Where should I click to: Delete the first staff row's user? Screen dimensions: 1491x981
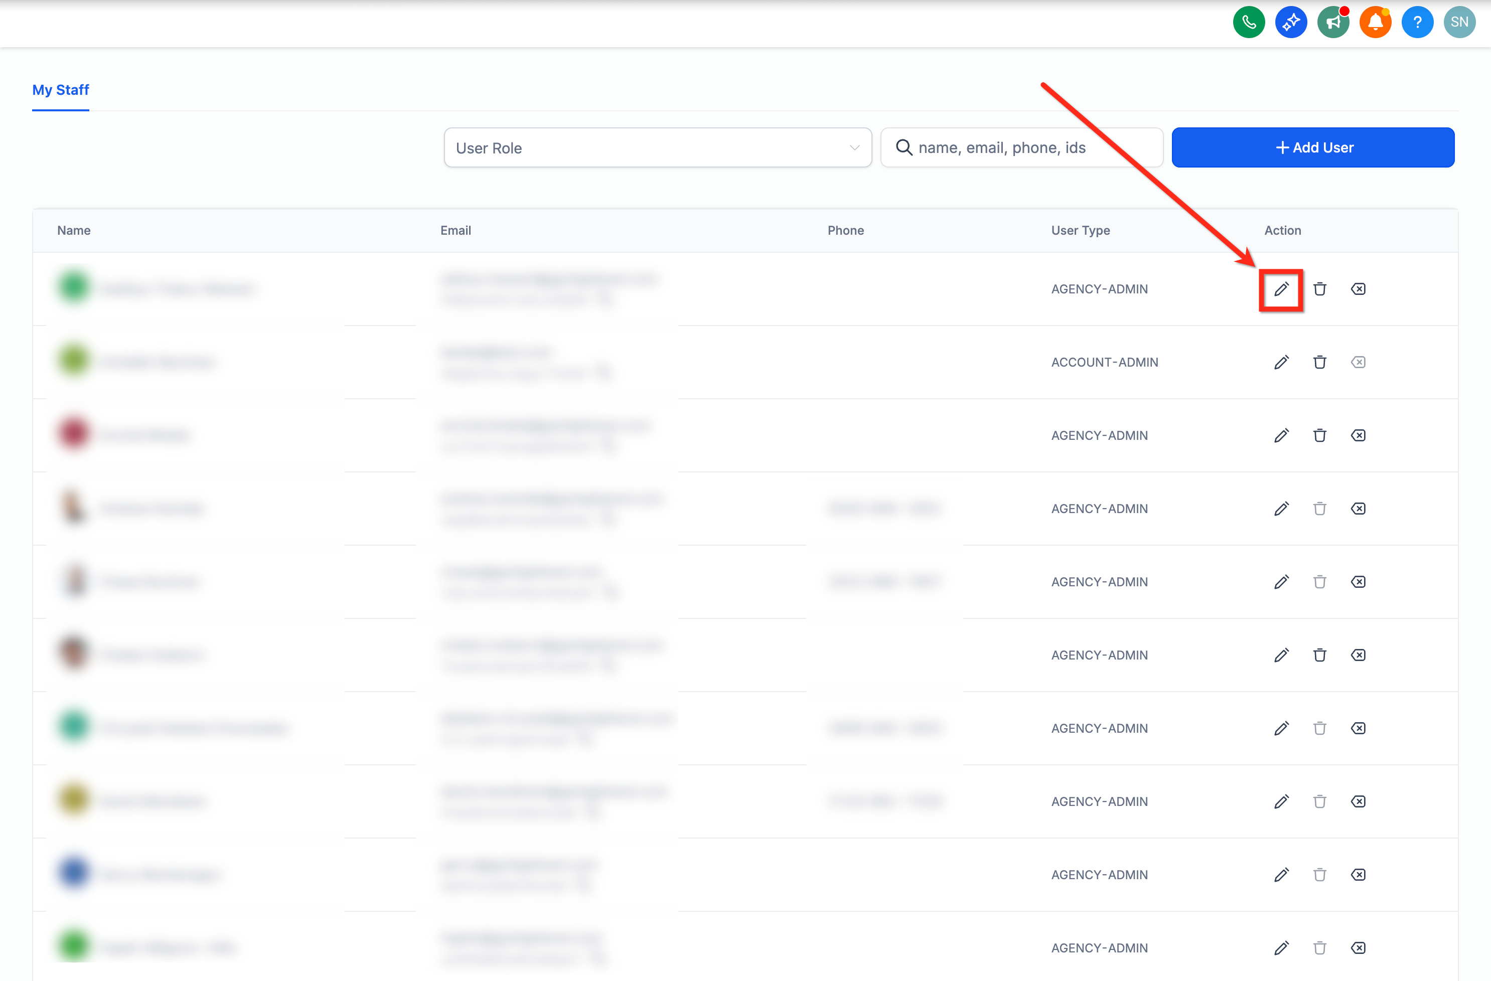pos(1319,289)
